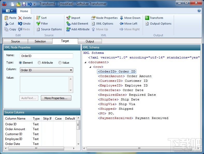Click the Undo icon in ribbon
The image size is (204, 154).
point(20,24)
